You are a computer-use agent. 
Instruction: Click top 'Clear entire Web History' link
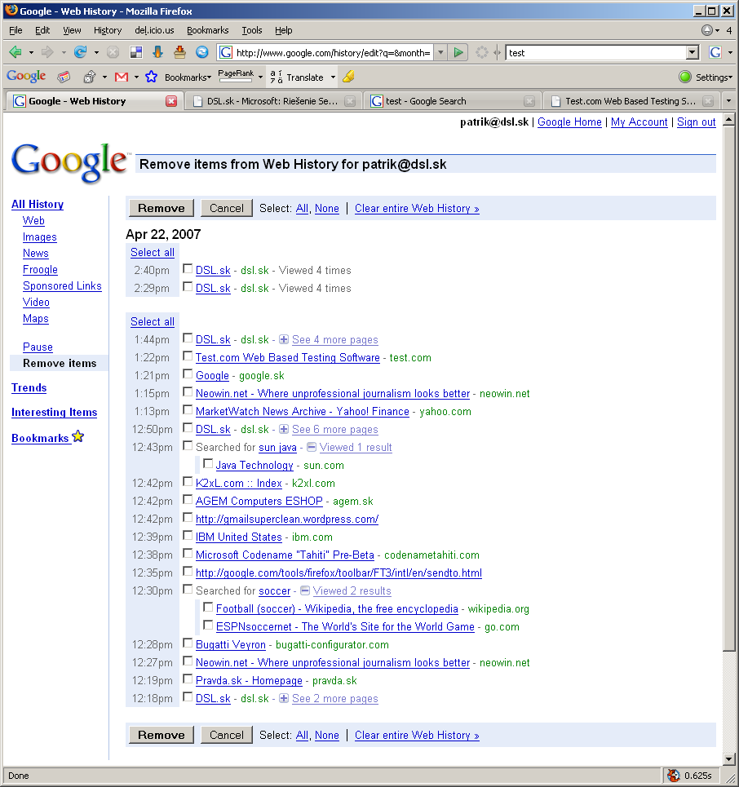coord(417,208)
